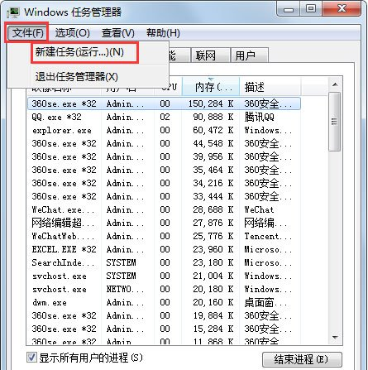Image resolution: width=368 pixels, height=370 pixels.
Task: Click the WeChat description cell
Action: 259,209
